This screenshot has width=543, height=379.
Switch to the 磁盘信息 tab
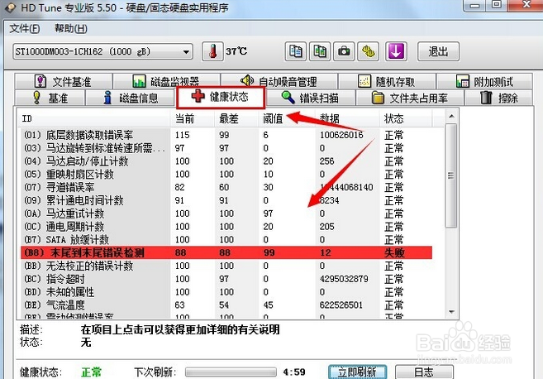(131, 98)
